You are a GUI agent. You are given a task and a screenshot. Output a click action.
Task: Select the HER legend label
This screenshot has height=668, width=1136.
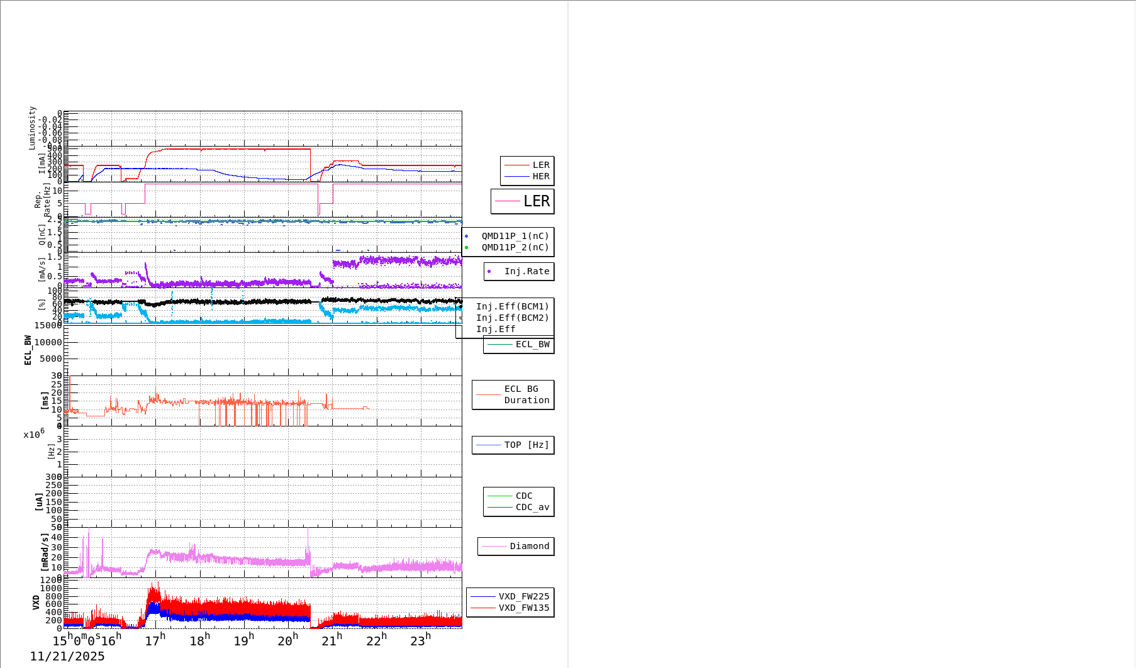click(x=541, y=177)
